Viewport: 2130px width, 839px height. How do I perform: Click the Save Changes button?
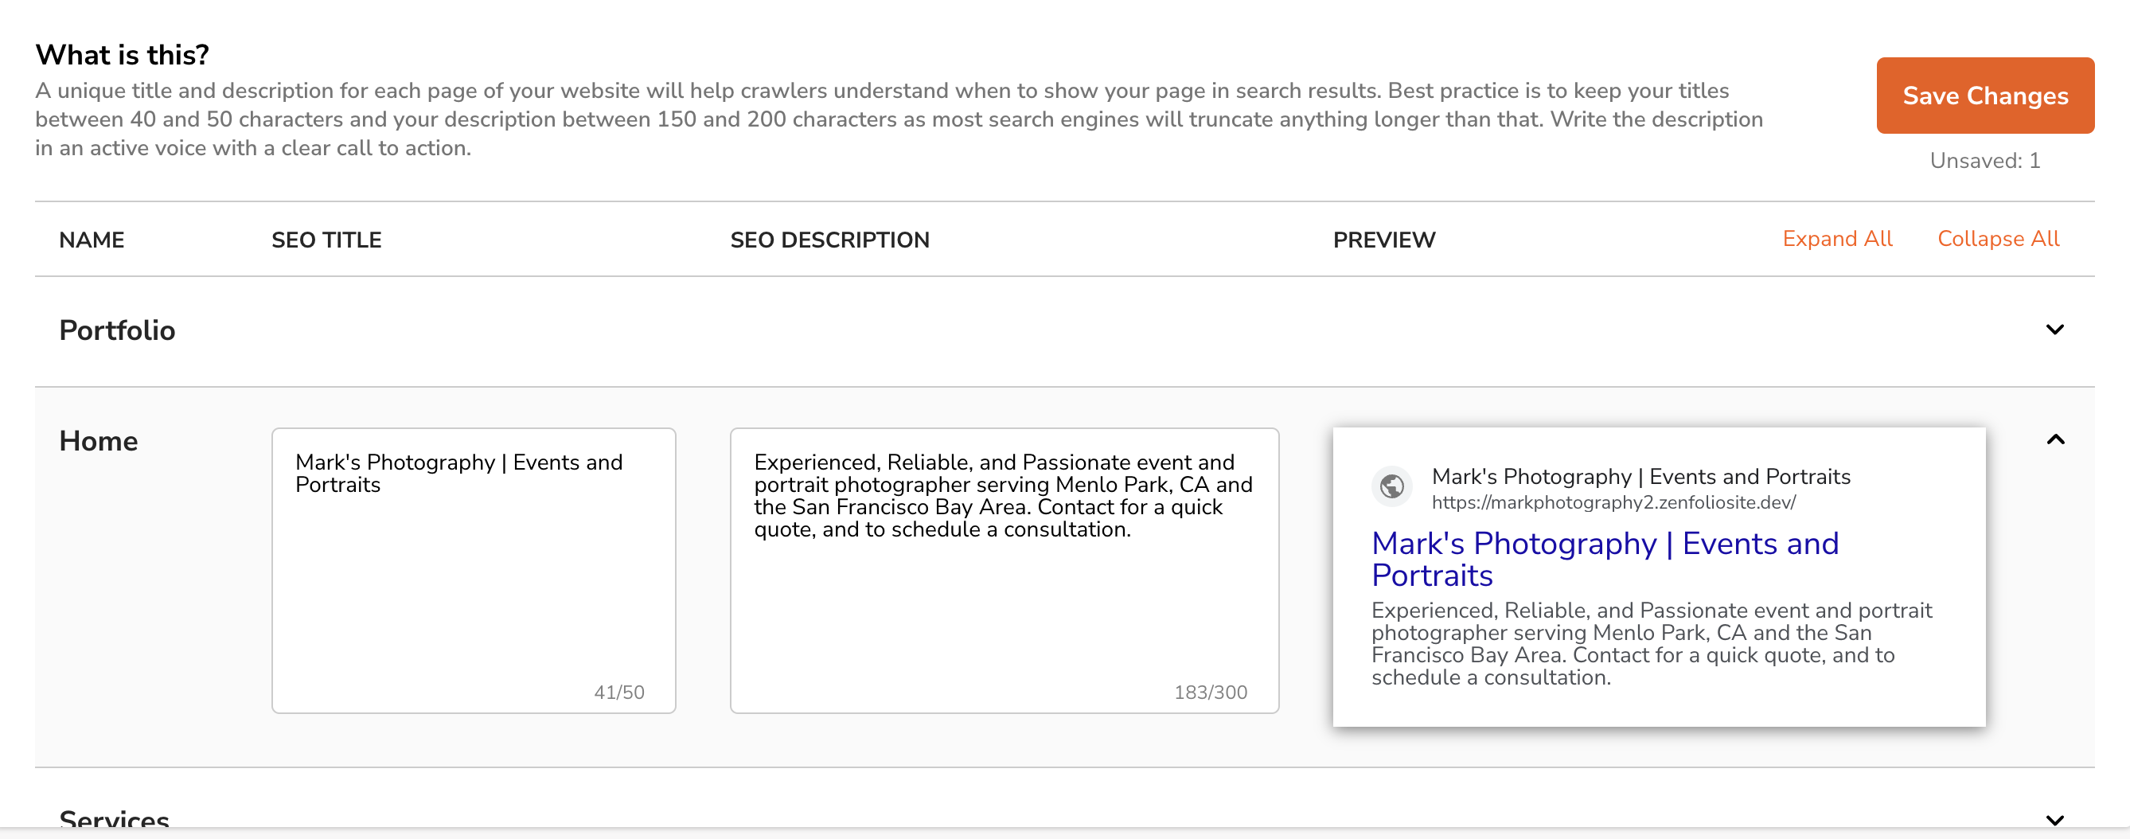coord(1984,95)
